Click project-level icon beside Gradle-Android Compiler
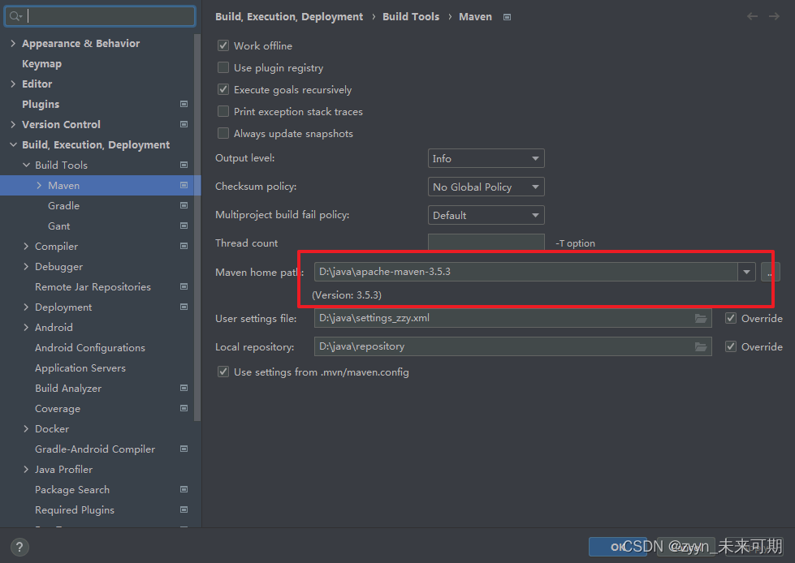The height and width of the screenshot is (563, 795). (x=184, y=449)
